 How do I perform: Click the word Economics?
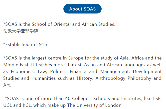pos(23,71)
